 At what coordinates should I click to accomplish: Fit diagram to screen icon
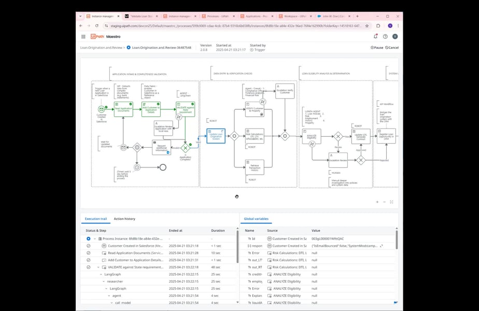click(391, 202)
